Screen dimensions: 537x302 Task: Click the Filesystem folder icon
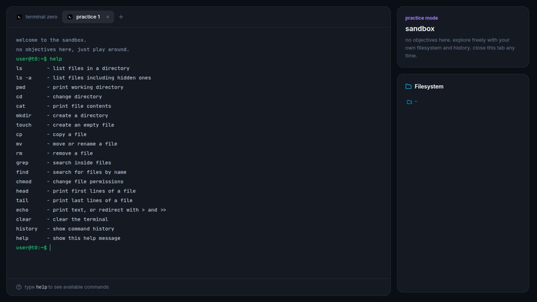(408, 87)
